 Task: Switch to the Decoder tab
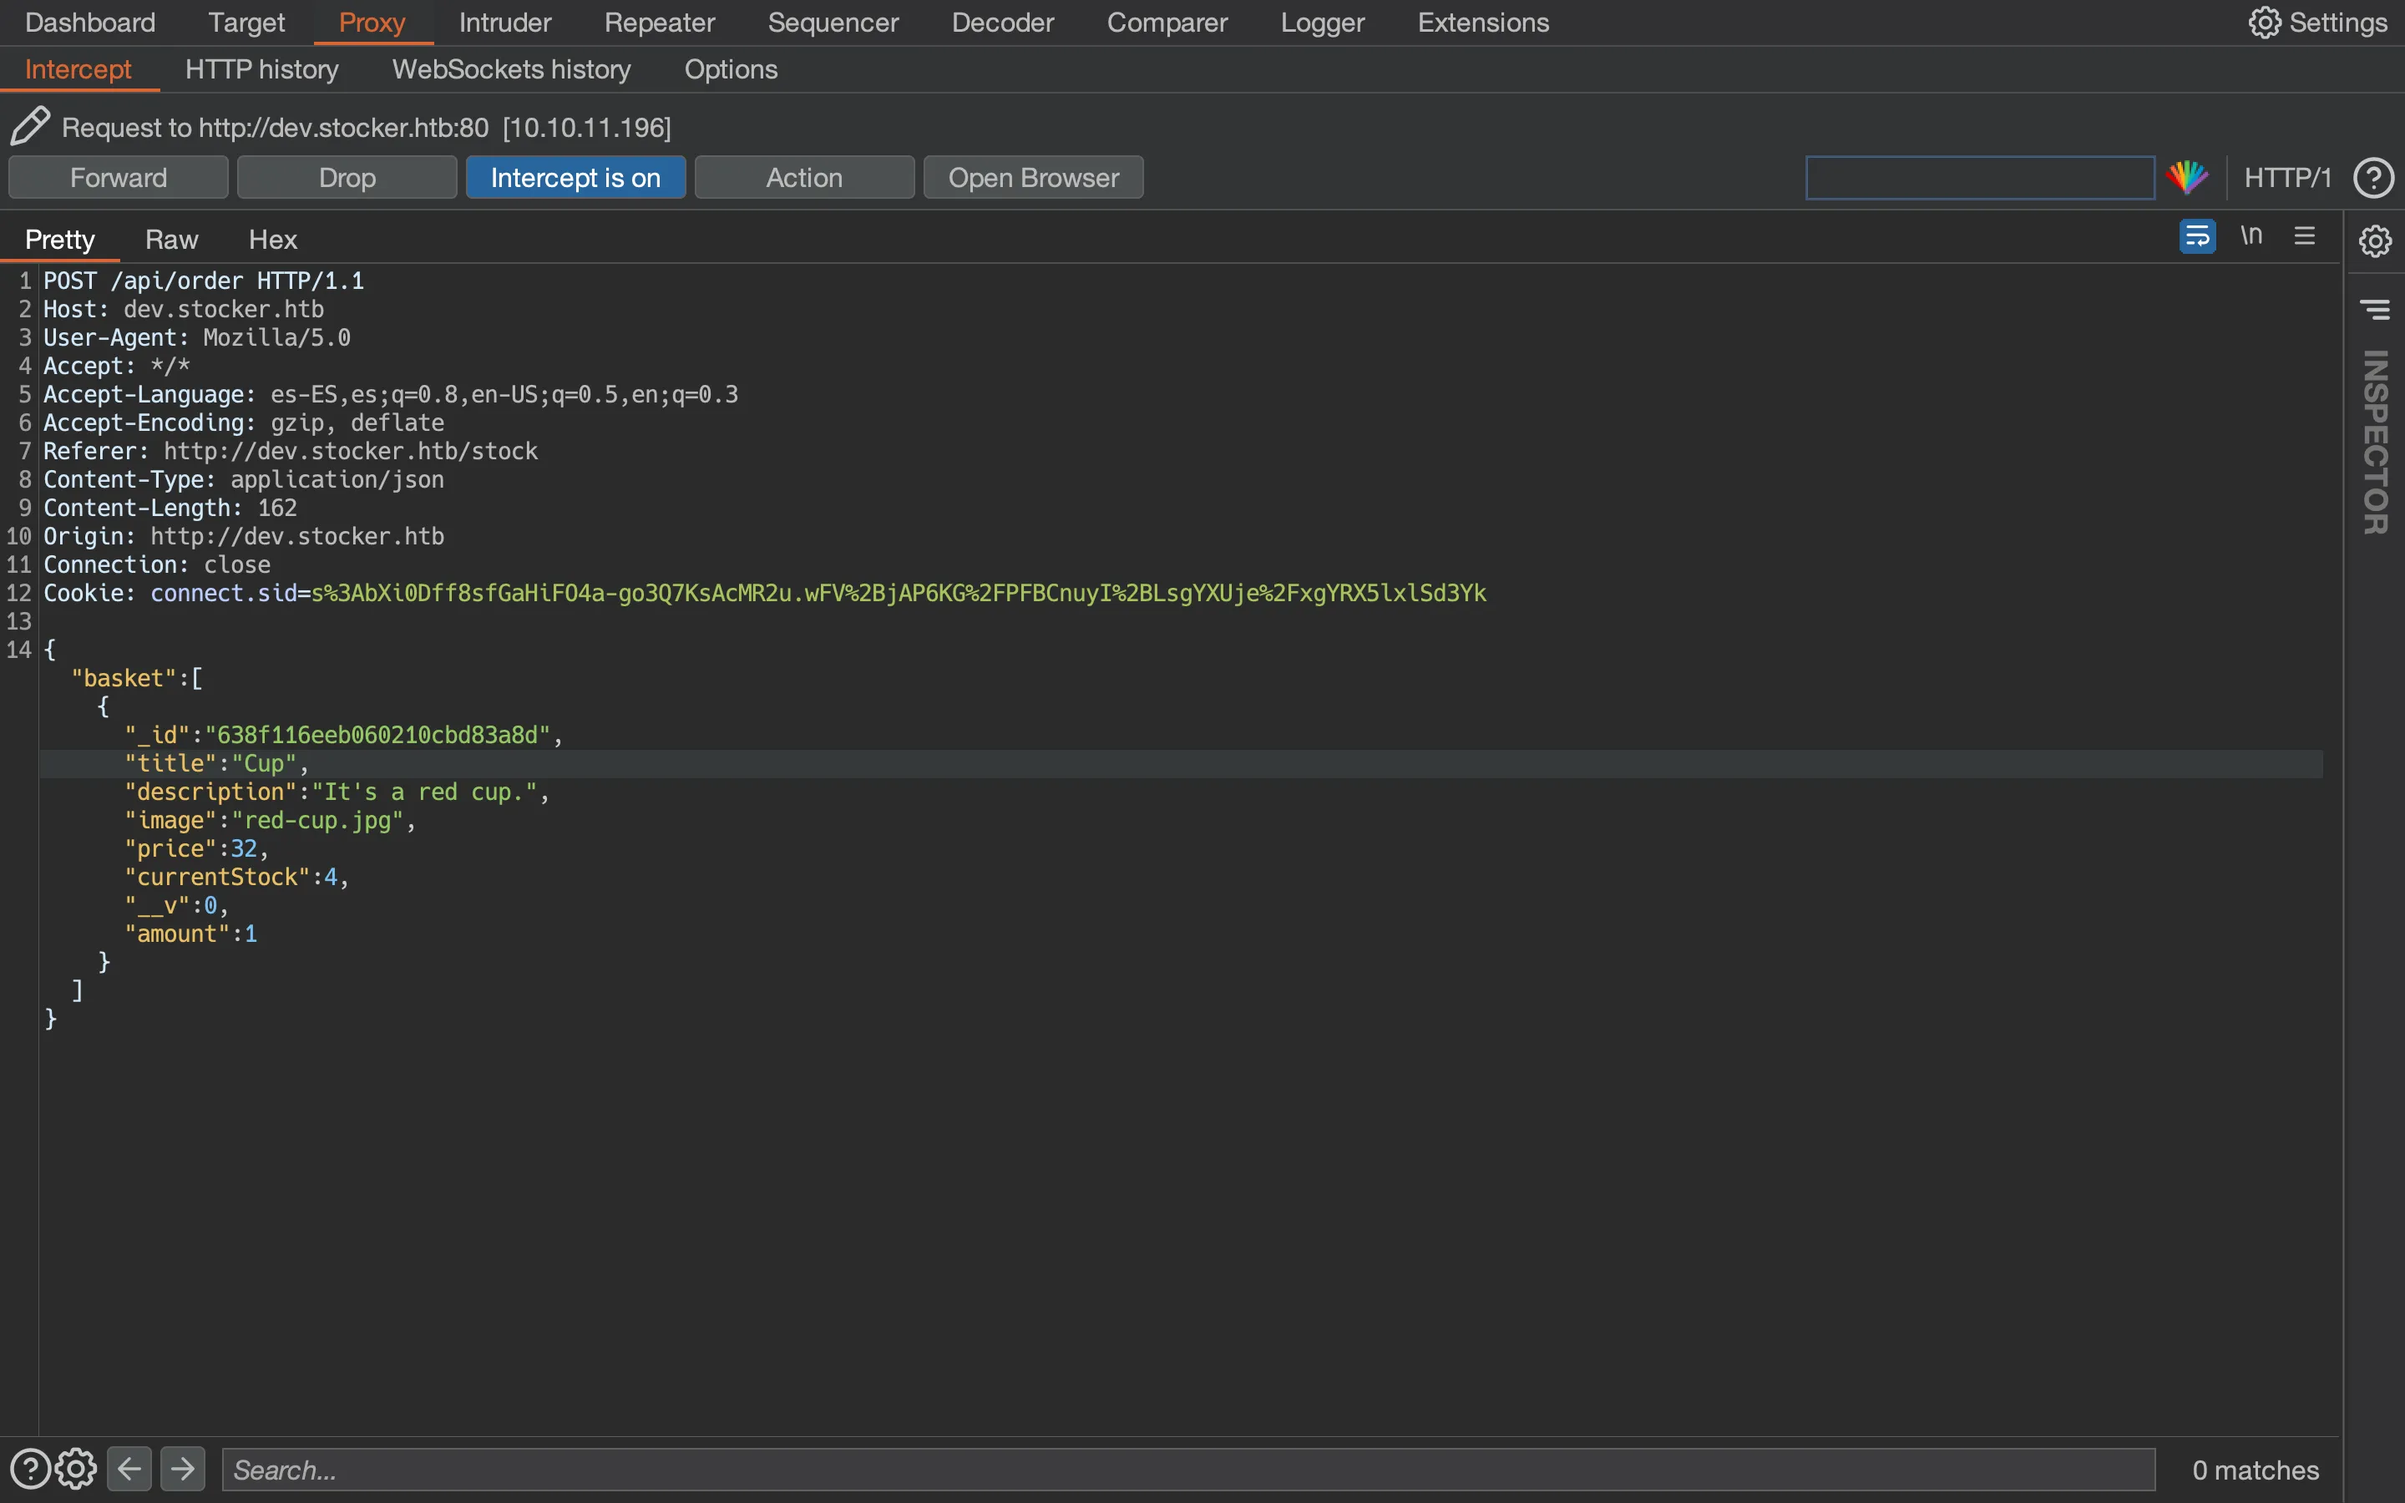(x=1003, y=22)
